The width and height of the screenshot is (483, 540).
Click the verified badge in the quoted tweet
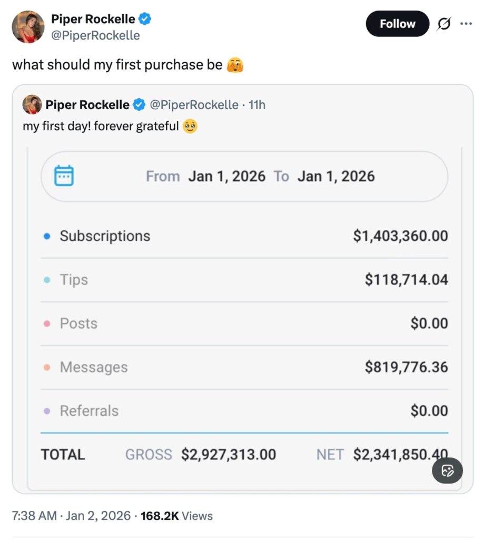(x=139, y=105)
